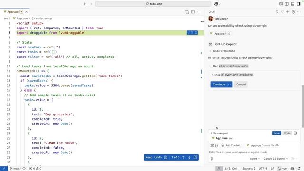304x171 pixels.
Task: Open App.vue in the changed files list
Action: 222,138
